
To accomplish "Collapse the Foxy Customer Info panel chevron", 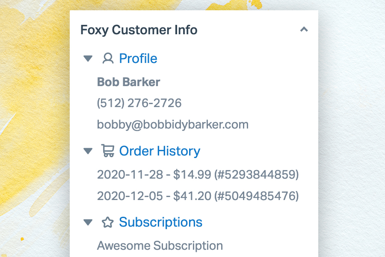I will (x=304, y=30).
